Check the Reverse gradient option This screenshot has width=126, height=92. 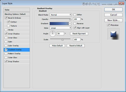[x=75, y=24]
